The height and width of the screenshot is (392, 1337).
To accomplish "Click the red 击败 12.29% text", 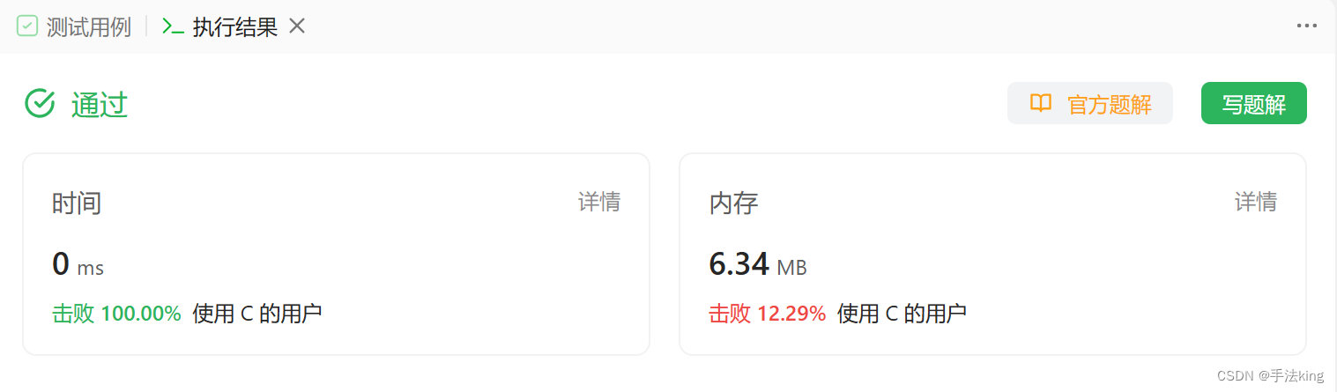I will click(x=768, y=313).
